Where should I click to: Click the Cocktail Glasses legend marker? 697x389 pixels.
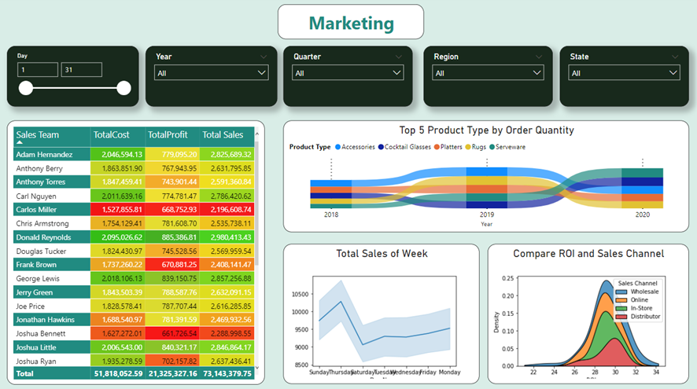click(381, 147)
